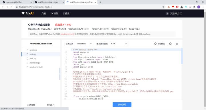Open the 训练任务 tab at the sidebar bottom
The width and height of the screenshot is (206, 110).
coord(31,105)
